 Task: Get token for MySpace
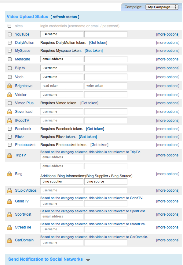tap(93, 51)
